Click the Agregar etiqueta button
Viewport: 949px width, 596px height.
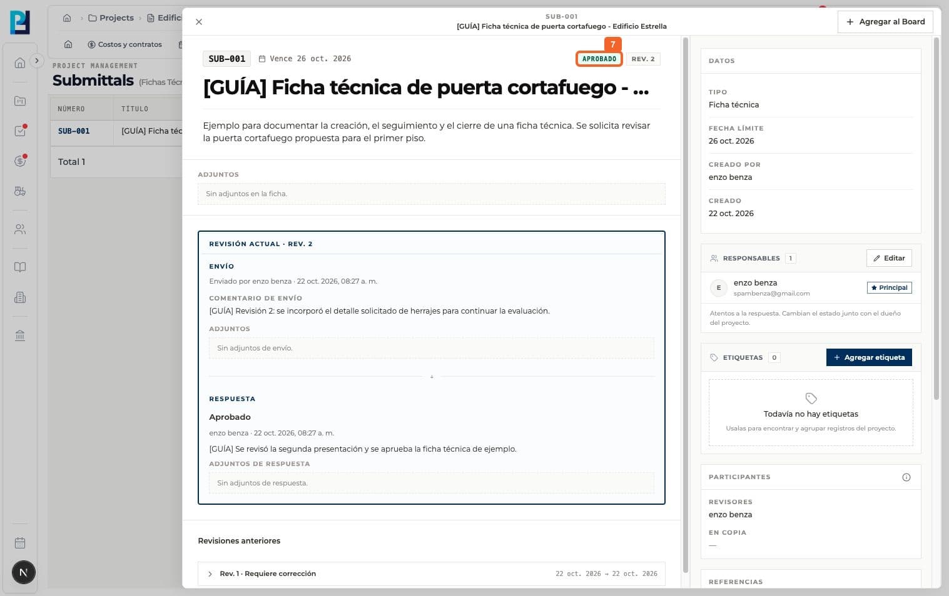(869, 357)
